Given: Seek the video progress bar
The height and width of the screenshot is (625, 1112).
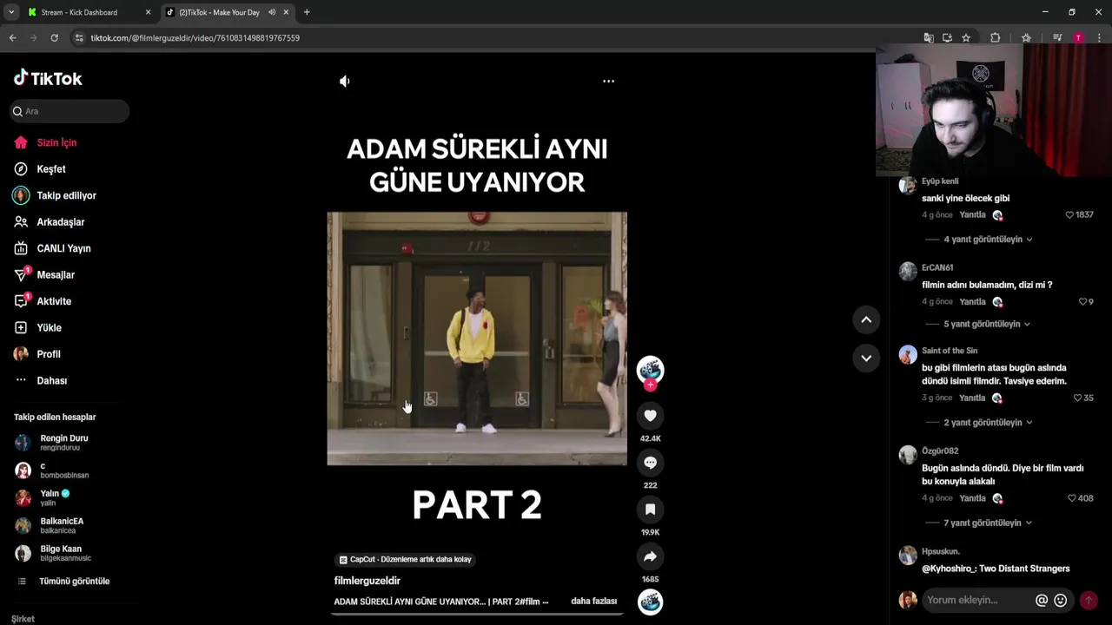Looking at the screenshot, I should pos(477,614).
